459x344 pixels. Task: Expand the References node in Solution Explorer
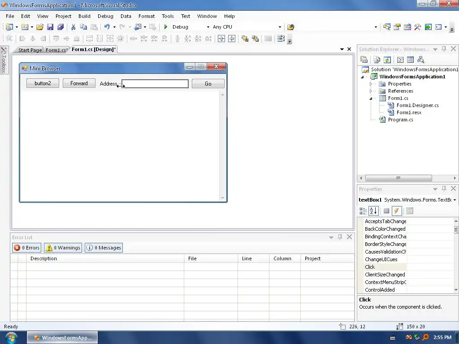point(371,91)
